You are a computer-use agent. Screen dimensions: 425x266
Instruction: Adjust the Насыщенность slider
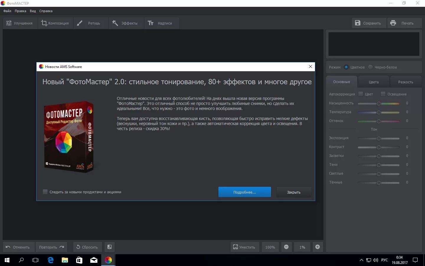tap(379, 103)
